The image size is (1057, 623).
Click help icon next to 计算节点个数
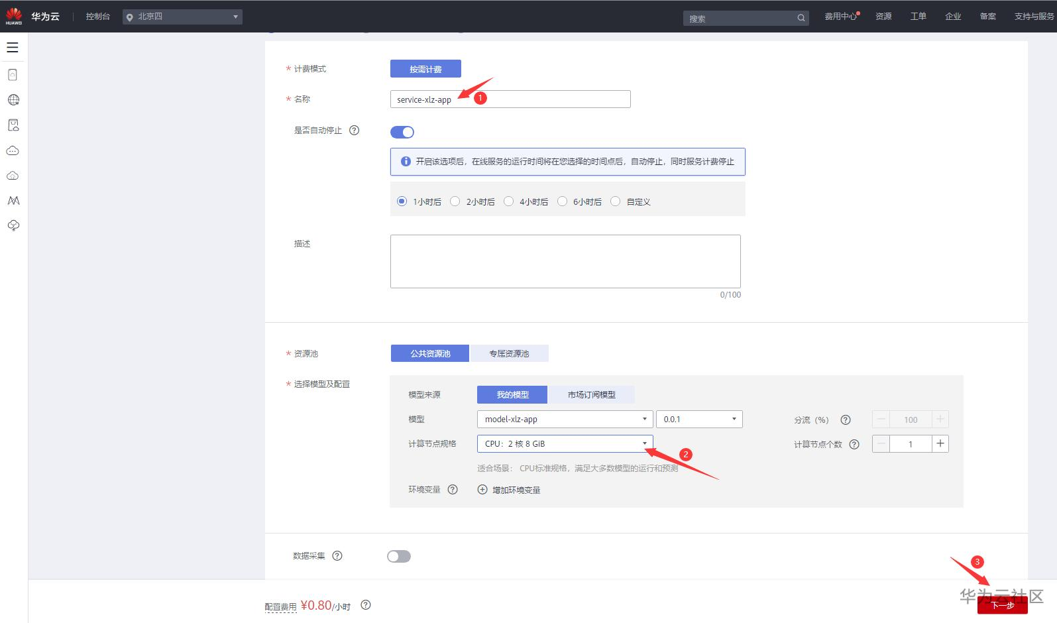pos(854,444)
